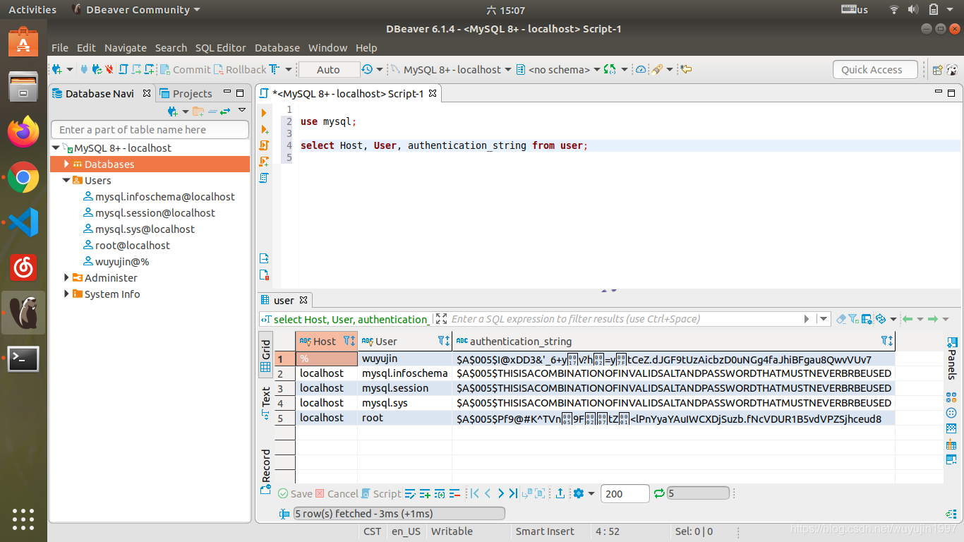Expand the Administer tree node
This screenshot has width=964, height=542.
[x=66, y=277]
